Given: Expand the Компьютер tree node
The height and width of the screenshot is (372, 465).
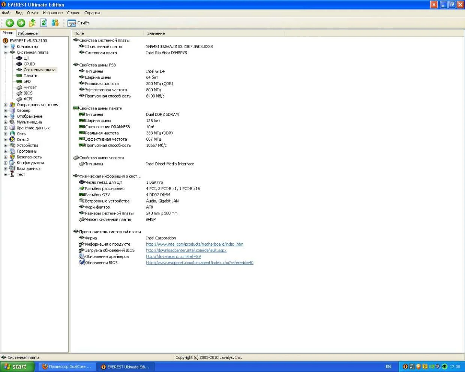Looking at the screenshot, I should (x=6, y=46).
